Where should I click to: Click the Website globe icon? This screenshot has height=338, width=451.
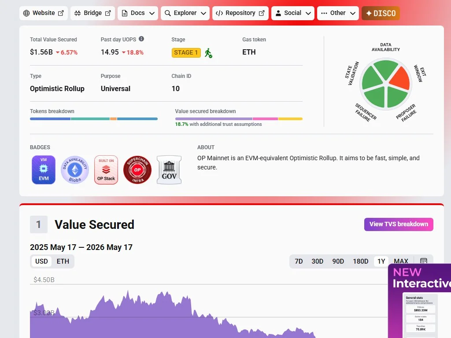click(26, 13)
